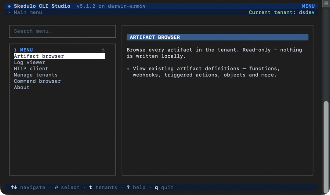This screenshot has height=195, width=330.
Task: Choose Manage tenants from the menu
Action: pyautogui.click(x=36, y=75)
